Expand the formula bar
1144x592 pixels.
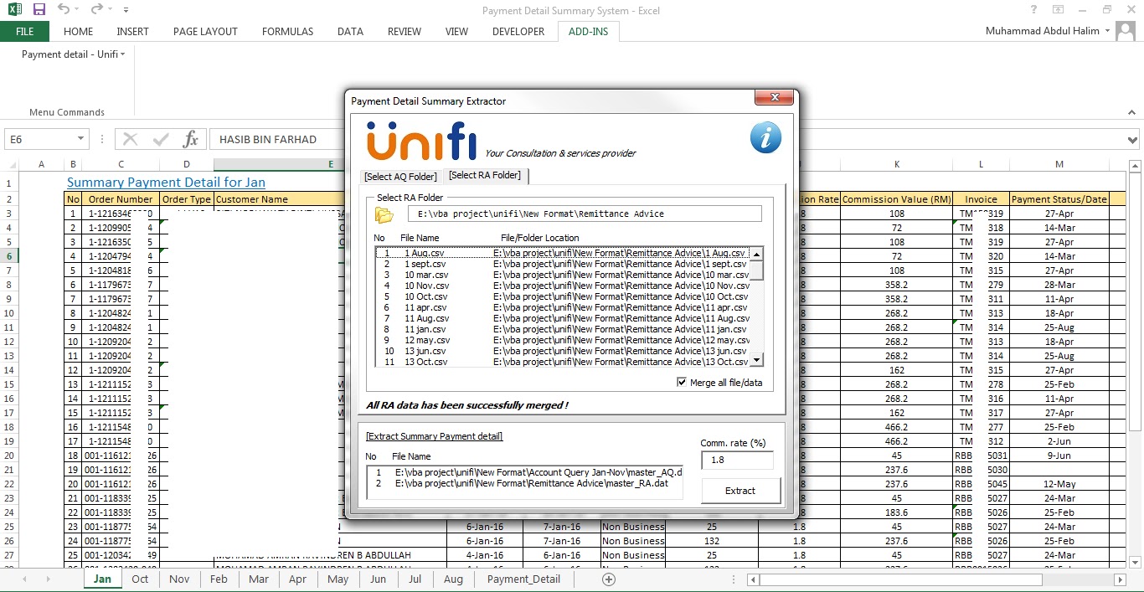pos(1133,140)
